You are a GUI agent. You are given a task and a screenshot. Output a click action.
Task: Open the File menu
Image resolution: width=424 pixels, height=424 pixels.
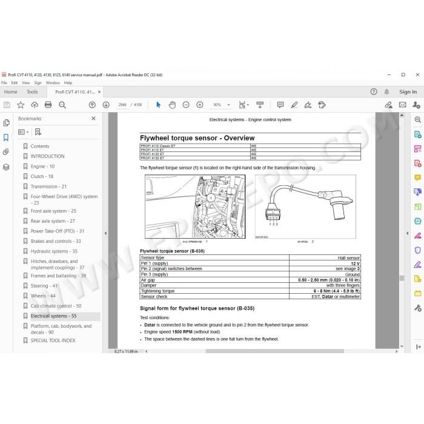tap(4, 83)
